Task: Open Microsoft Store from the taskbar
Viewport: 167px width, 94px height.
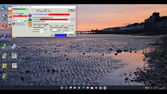Action: point(92,88)
